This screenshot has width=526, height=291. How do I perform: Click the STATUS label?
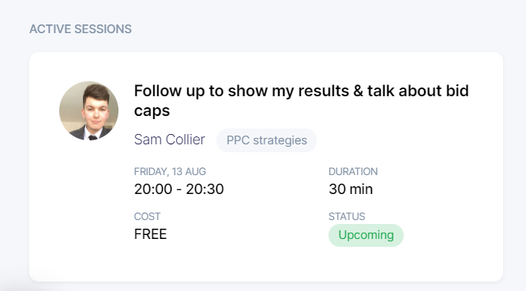point(347,216)
